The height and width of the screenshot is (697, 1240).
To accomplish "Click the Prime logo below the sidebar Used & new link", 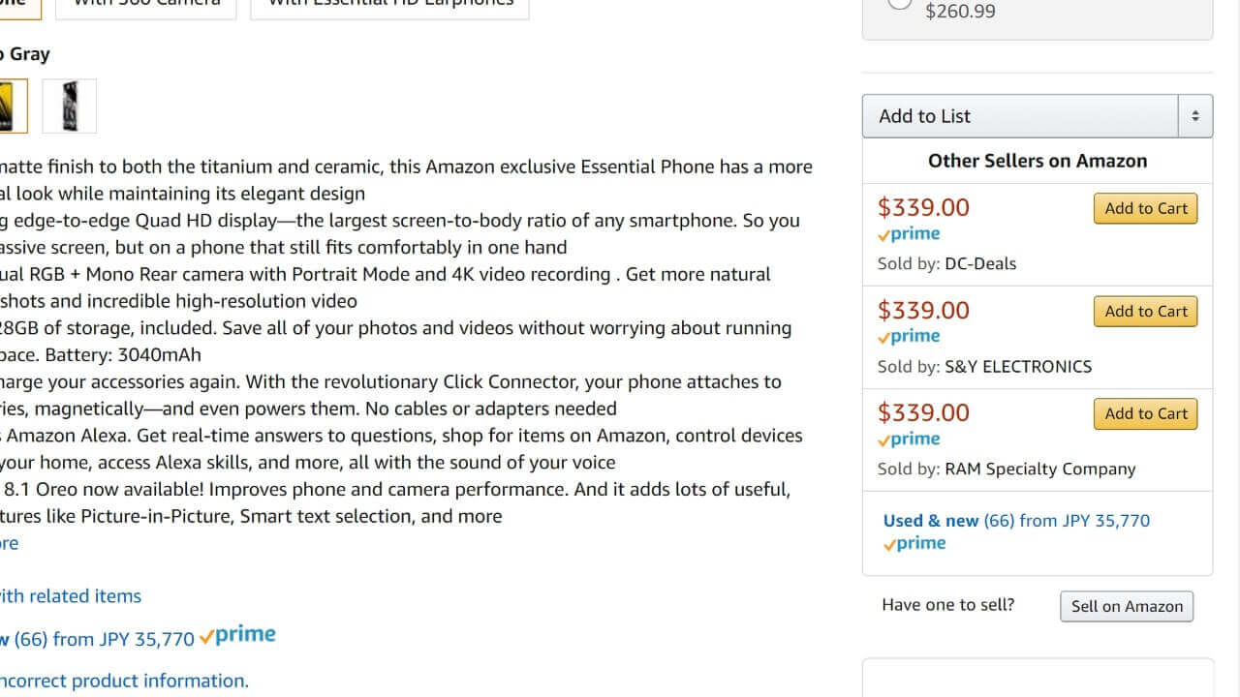I will (914, 544).
